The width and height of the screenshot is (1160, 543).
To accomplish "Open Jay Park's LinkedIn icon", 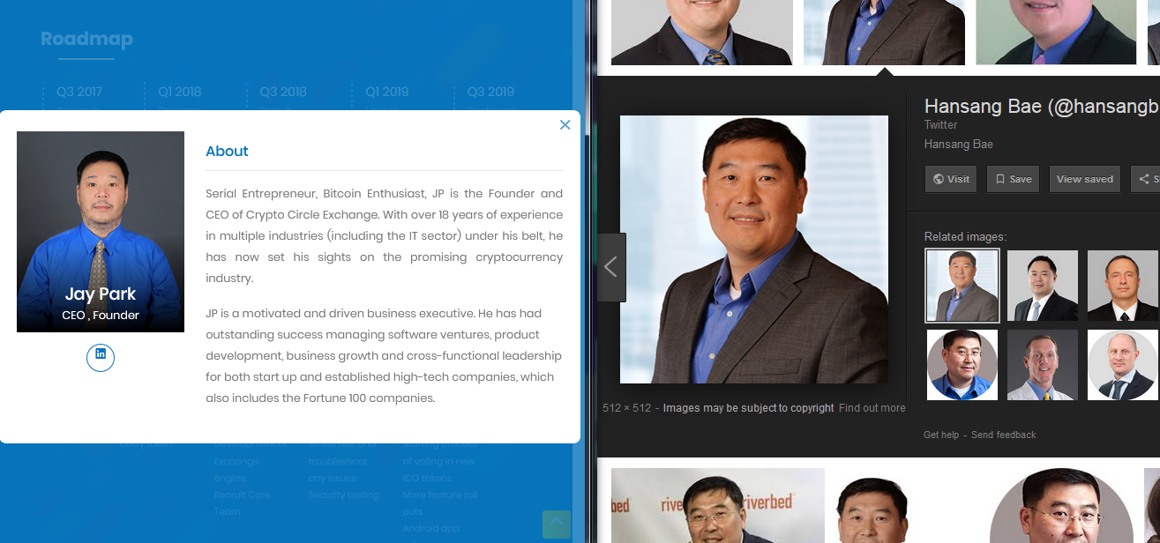I will tap(101, 357).
